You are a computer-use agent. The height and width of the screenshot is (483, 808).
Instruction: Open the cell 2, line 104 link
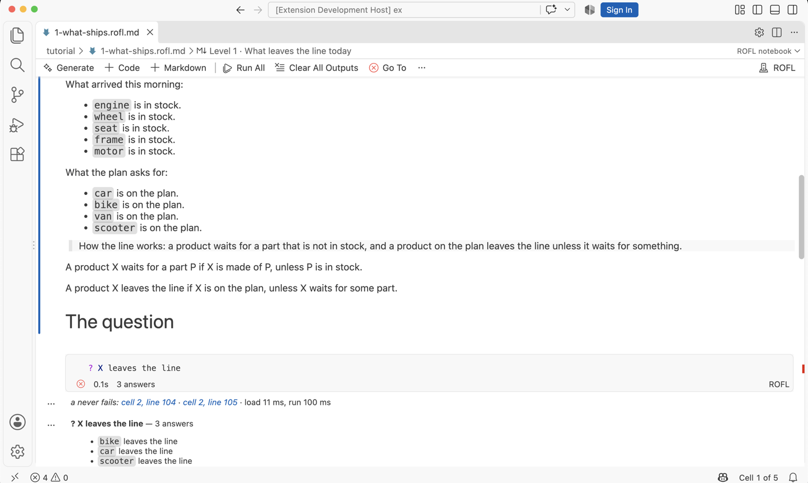pos(149,403)
